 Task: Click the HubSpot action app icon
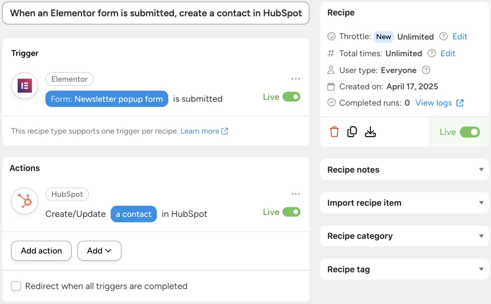[24, 201]
